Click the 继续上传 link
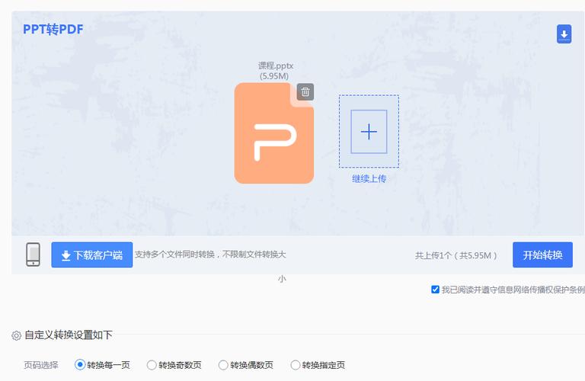 coord(369,179)
